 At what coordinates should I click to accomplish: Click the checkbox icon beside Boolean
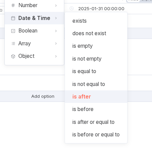(x=13, y=31)
